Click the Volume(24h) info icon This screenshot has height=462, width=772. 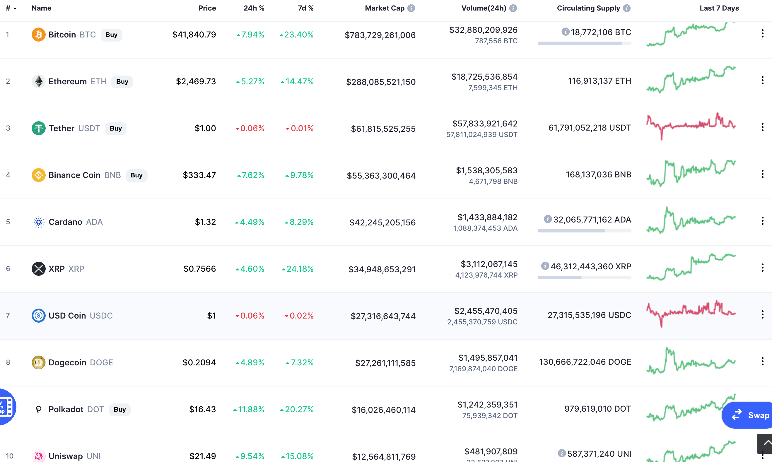513,8
